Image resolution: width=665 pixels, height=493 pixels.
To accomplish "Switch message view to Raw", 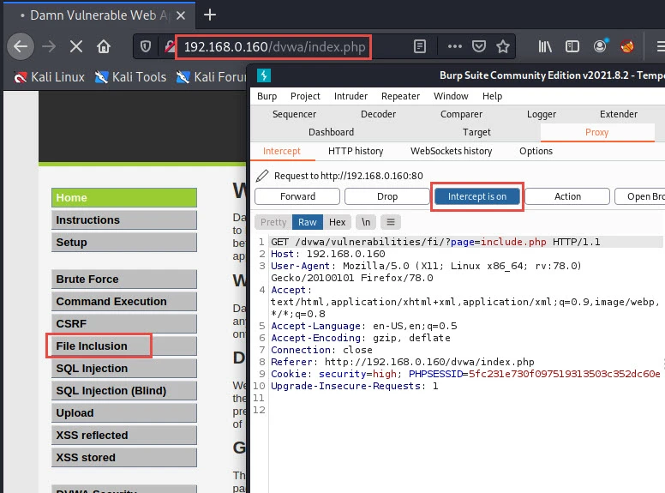I will coord(308,222).
